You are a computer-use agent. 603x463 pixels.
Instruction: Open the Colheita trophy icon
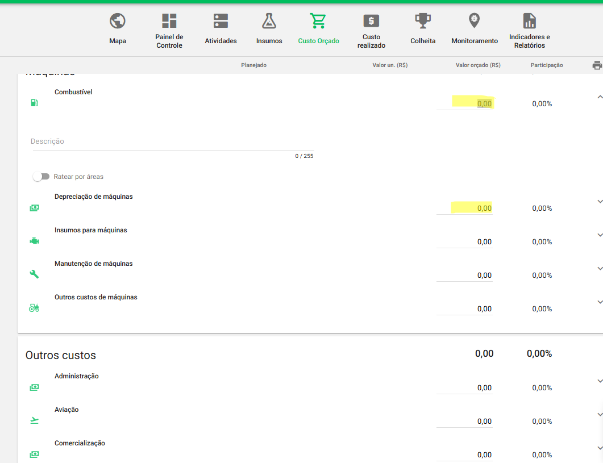[423, 22]
